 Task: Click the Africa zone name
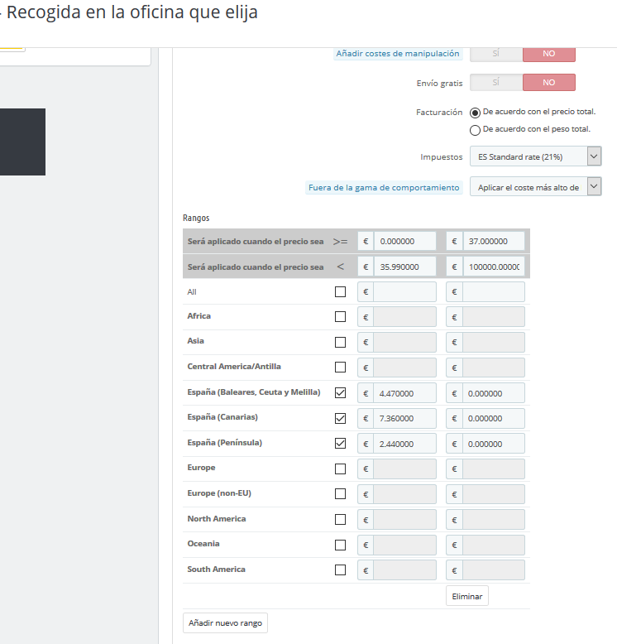tap(199, 316)
